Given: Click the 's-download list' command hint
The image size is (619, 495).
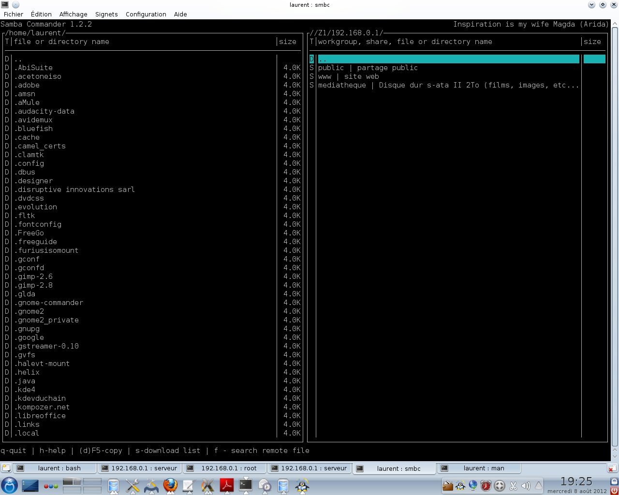Looking at the screenshot, I should tap(168, 451).
